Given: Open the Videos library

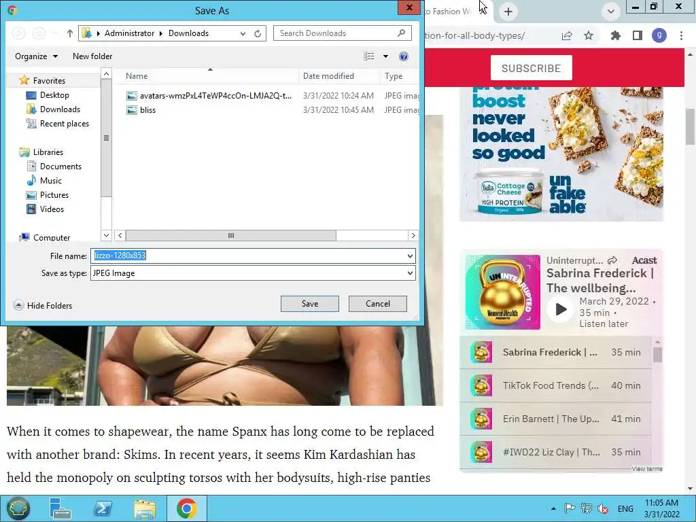Looking at the screenshot, I should 52,209.
